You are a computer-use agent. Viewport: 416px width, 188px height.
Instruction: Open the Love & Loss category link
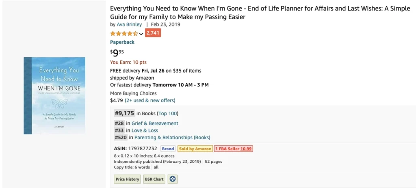(145, 130)
